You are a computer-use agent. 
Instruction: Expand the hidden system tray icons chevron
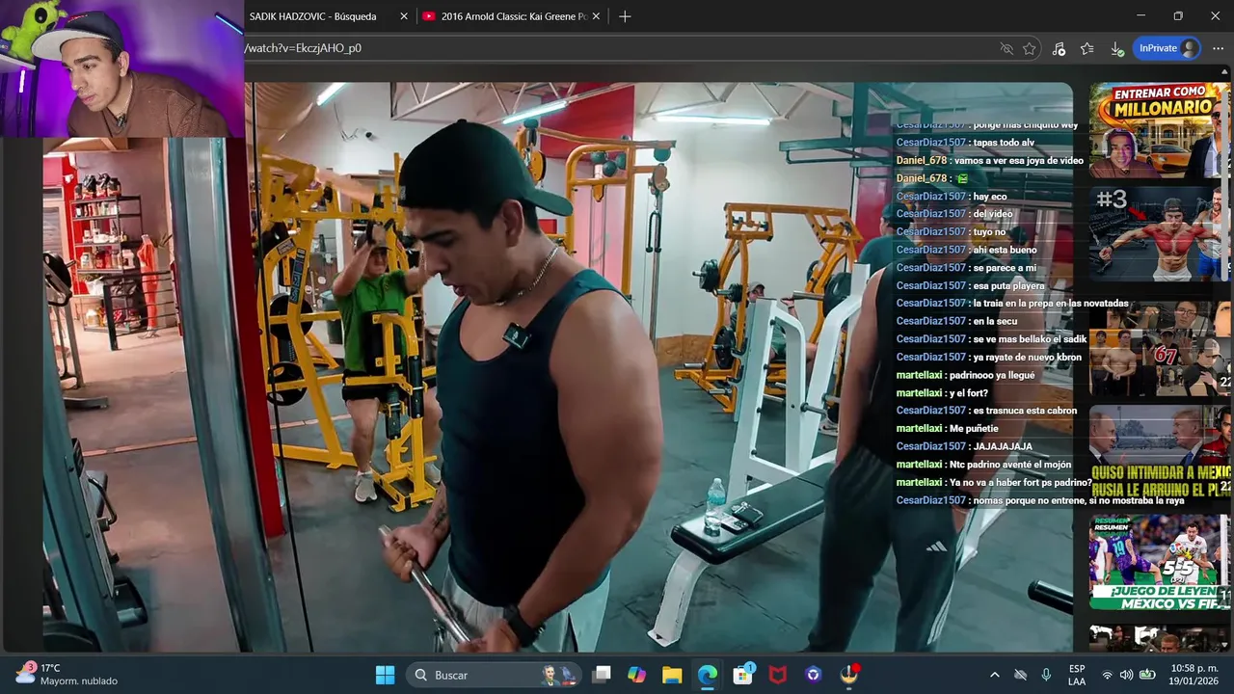[995, 675]
